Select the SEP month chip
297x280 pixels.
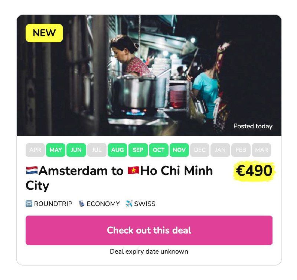[x=138, y=150]
